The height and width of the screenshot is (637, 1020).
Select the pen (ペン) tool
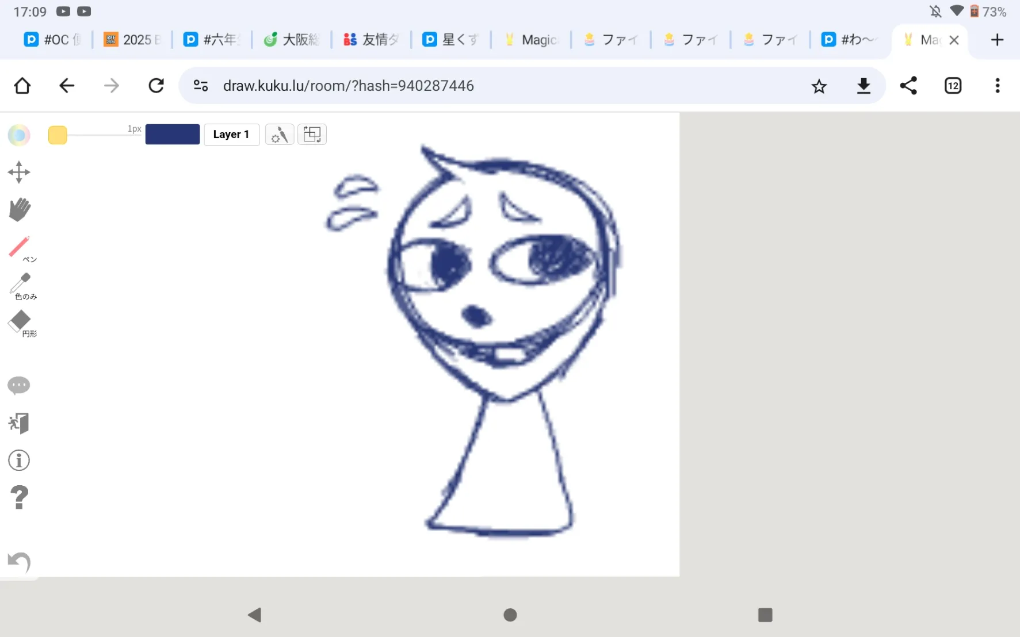(22, 249)
